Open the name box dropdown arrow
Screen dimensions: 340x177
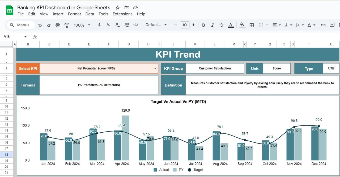coord(25,37)
